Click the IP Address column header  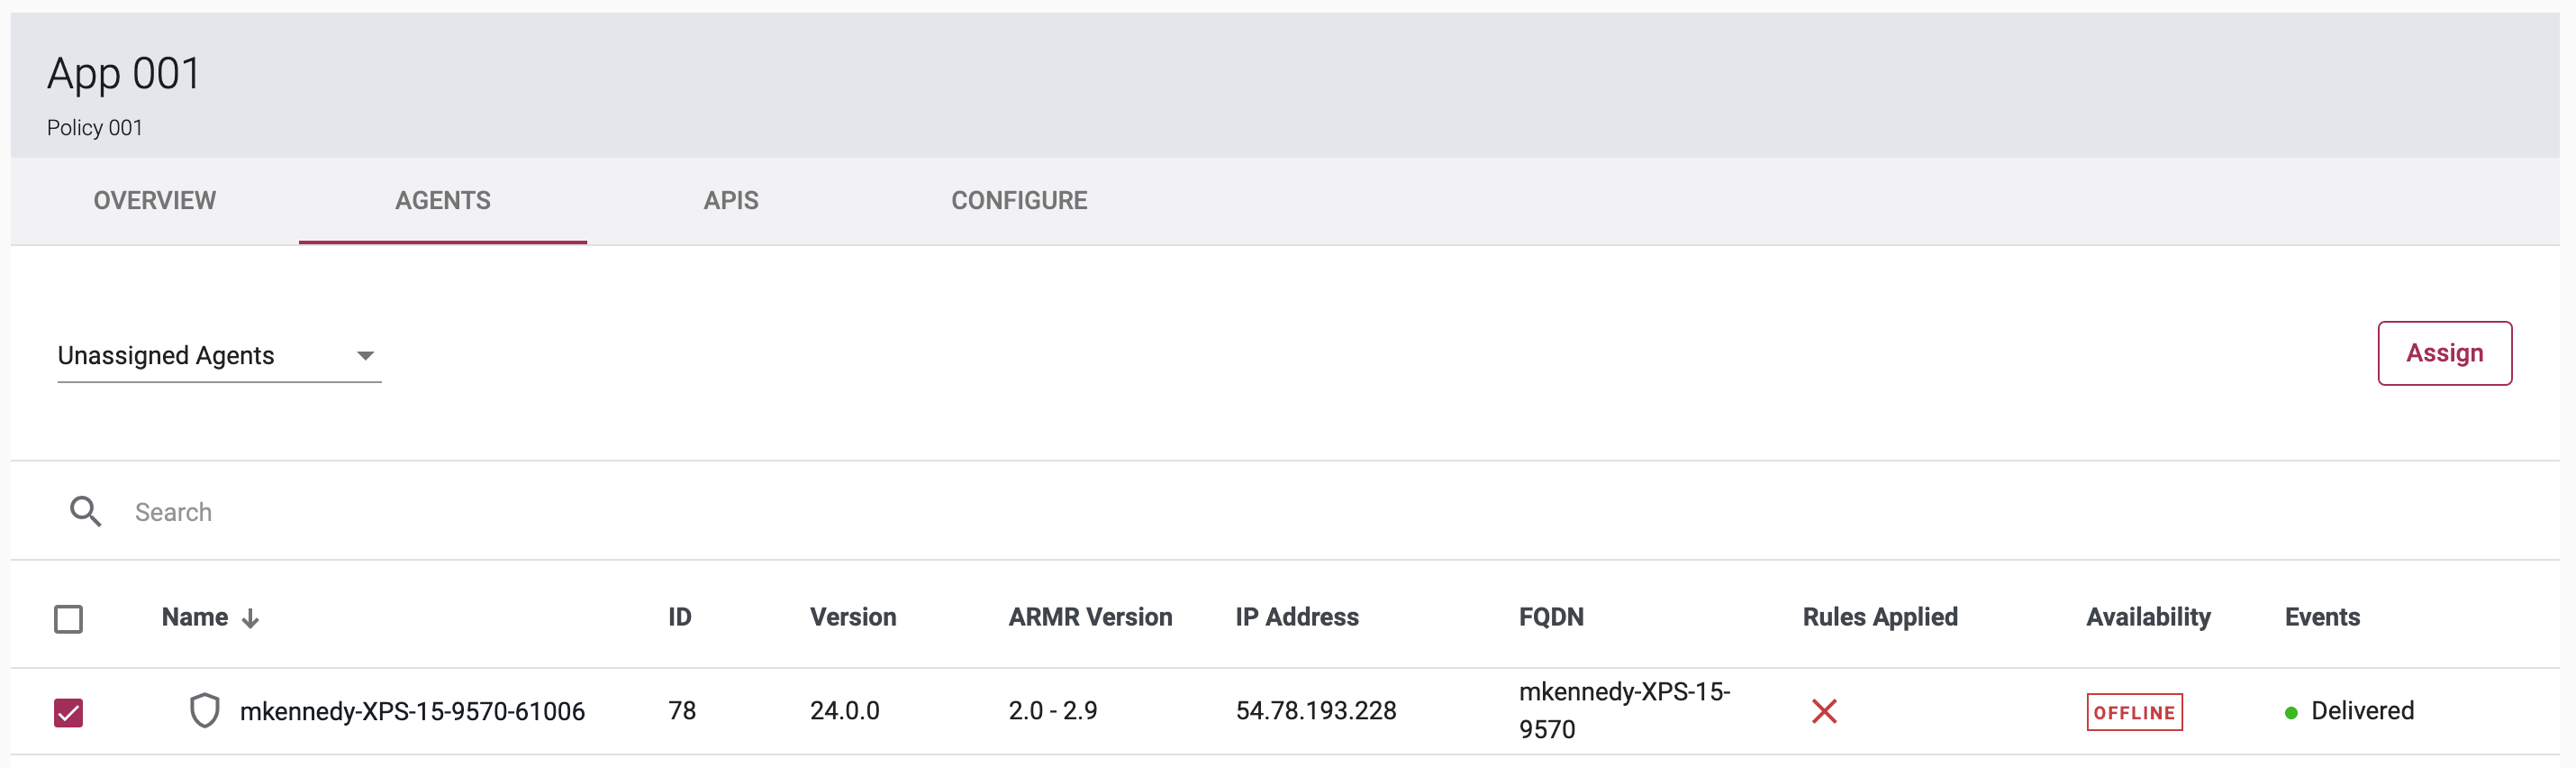tap(1296, 617)
